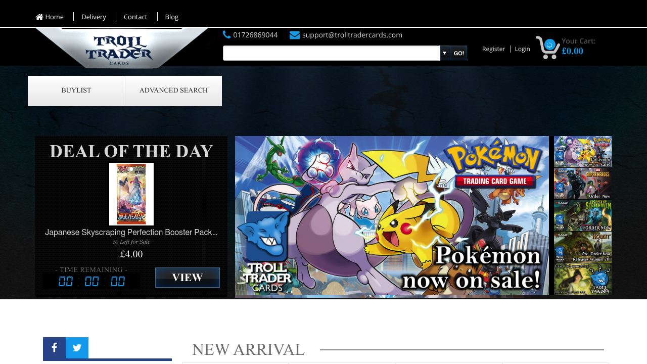Viewport: 647px width, 364px height.
Task: Click the VIEW deal button
Action: pyautogui.click(x=188, y=278)
